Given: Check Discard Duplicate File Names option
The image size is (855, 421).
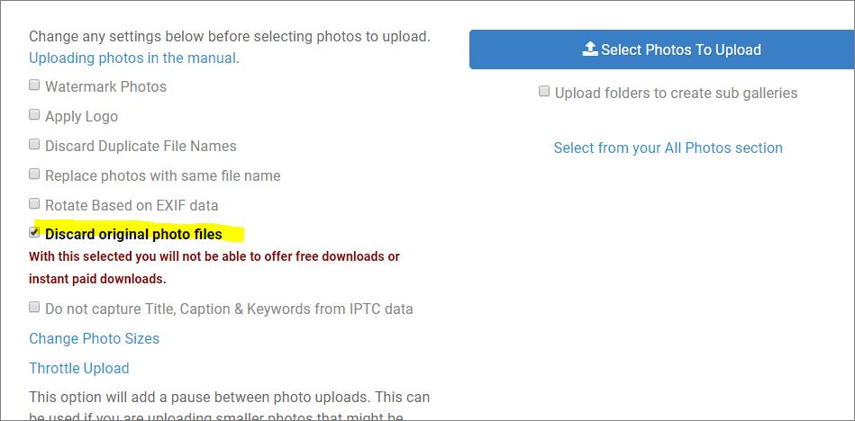Looking at the screenshot, I should (34, 145).
